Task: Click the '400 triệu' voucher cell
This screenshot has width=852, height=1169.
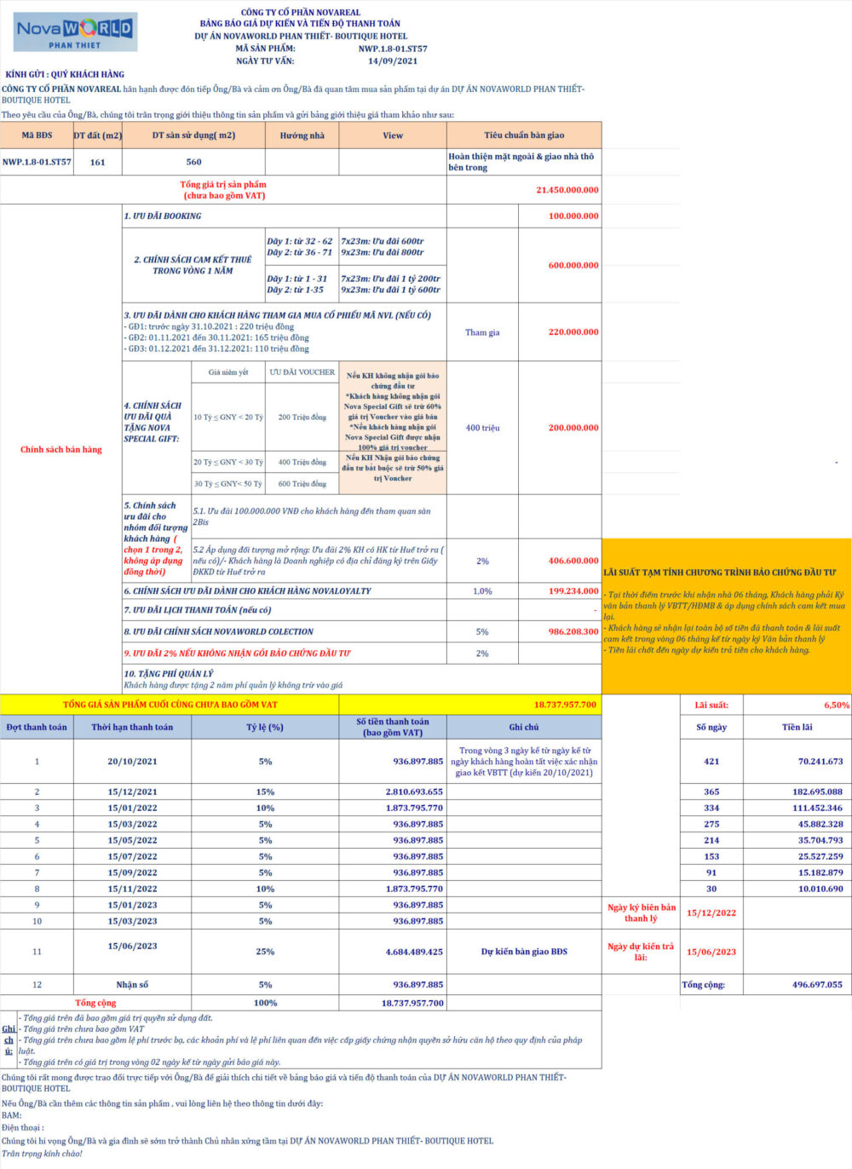Action: [x=482, y=428]
